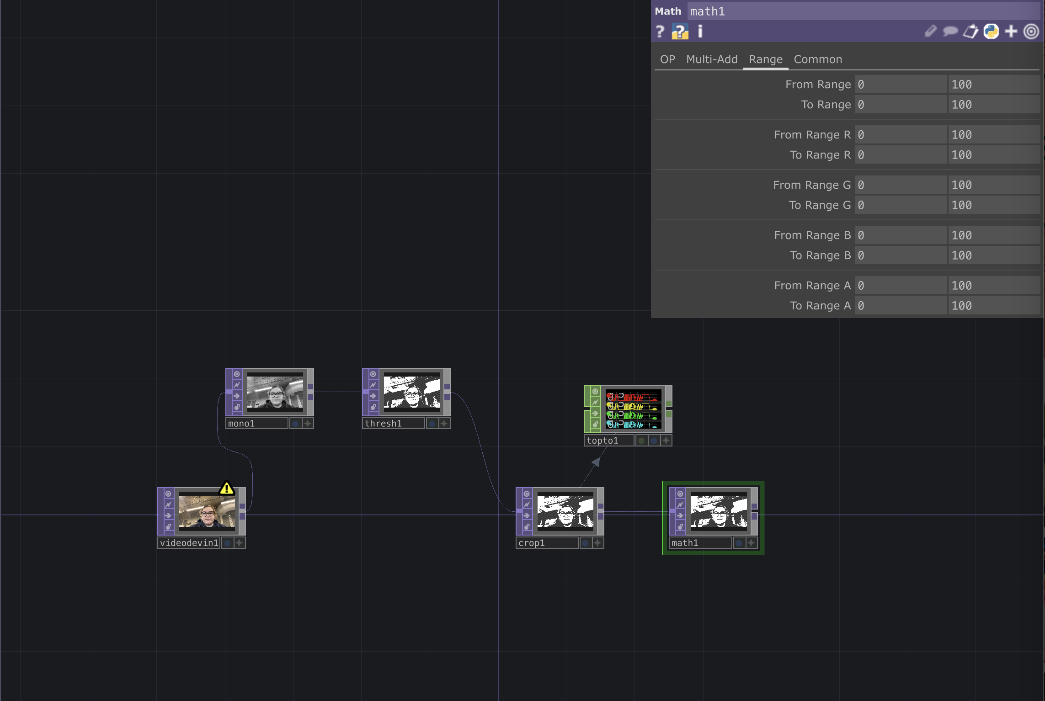Open the comment speech bubble icon
The image size is (1045, 701).
pyautogui.click(x=951, y=32)
